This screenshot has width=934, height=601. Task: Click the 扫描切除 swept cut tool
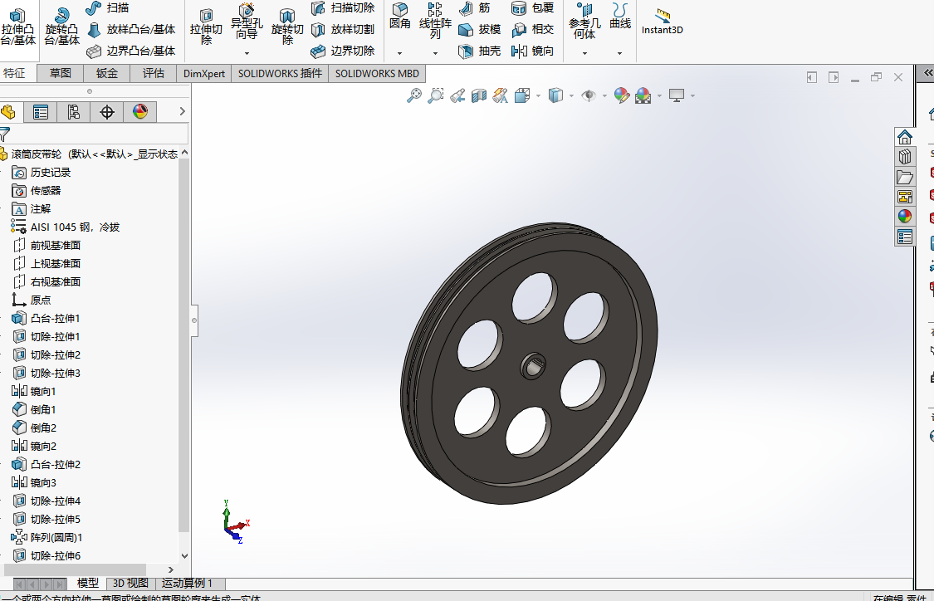click(x=343, y=7)
